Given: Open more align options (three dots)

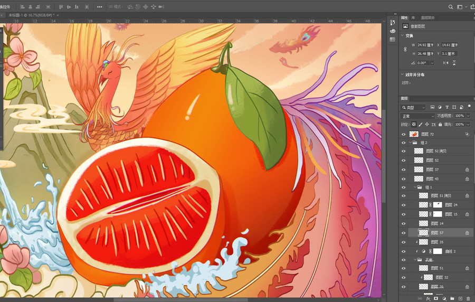Looking at the screenshot, I should coord(99,7).
